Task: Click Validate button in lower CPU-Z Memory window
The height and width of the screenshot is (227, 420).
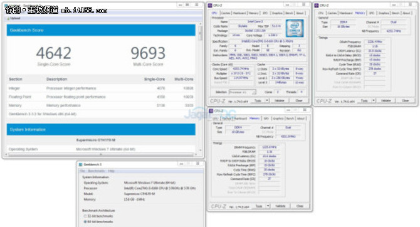Action: coord(280,206)
